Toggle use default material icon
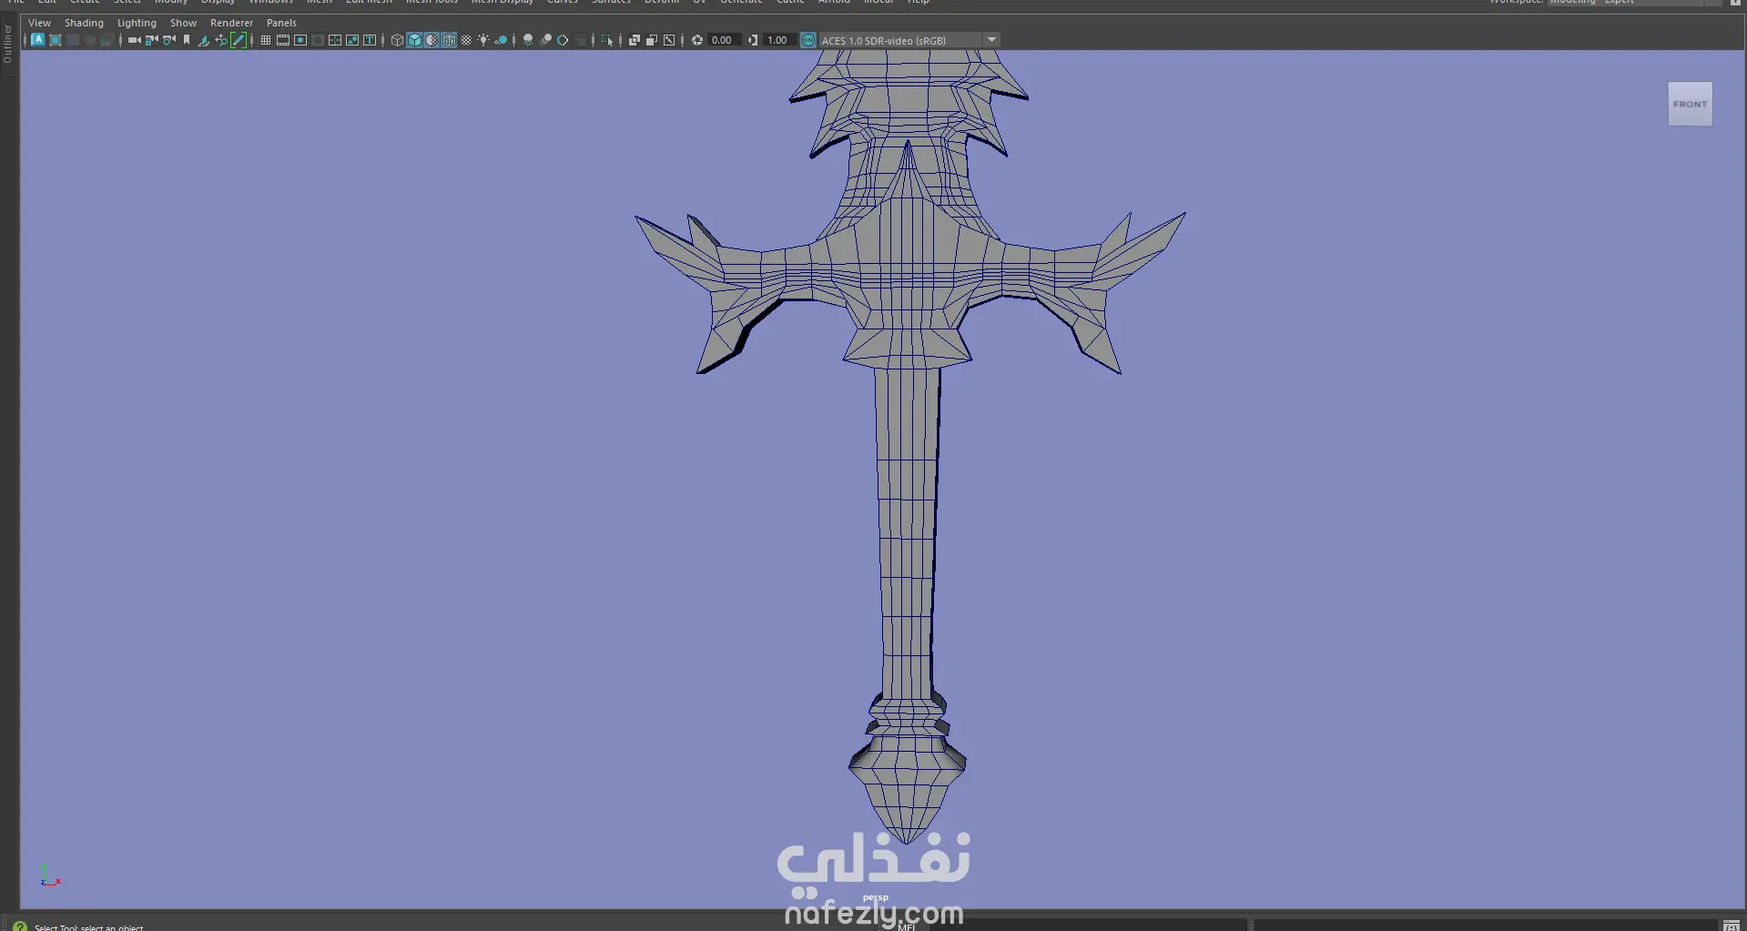This screenshot has width=1747, height=931. [x=432, y=40]
